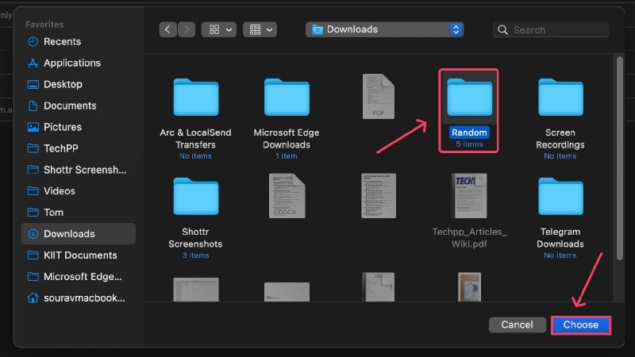Click the Downloads sidebar arrow icon
Screen dimensions: 635x357
33,234
